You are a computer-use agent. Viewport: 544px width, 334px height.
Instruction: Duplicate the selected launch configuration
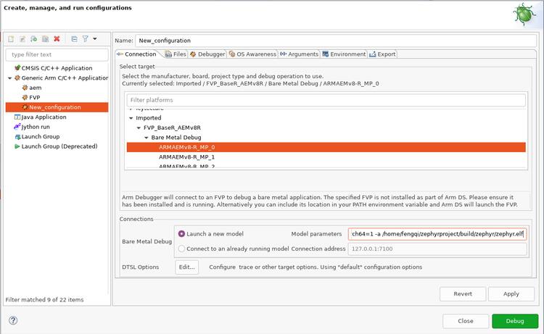click(45, 38)
